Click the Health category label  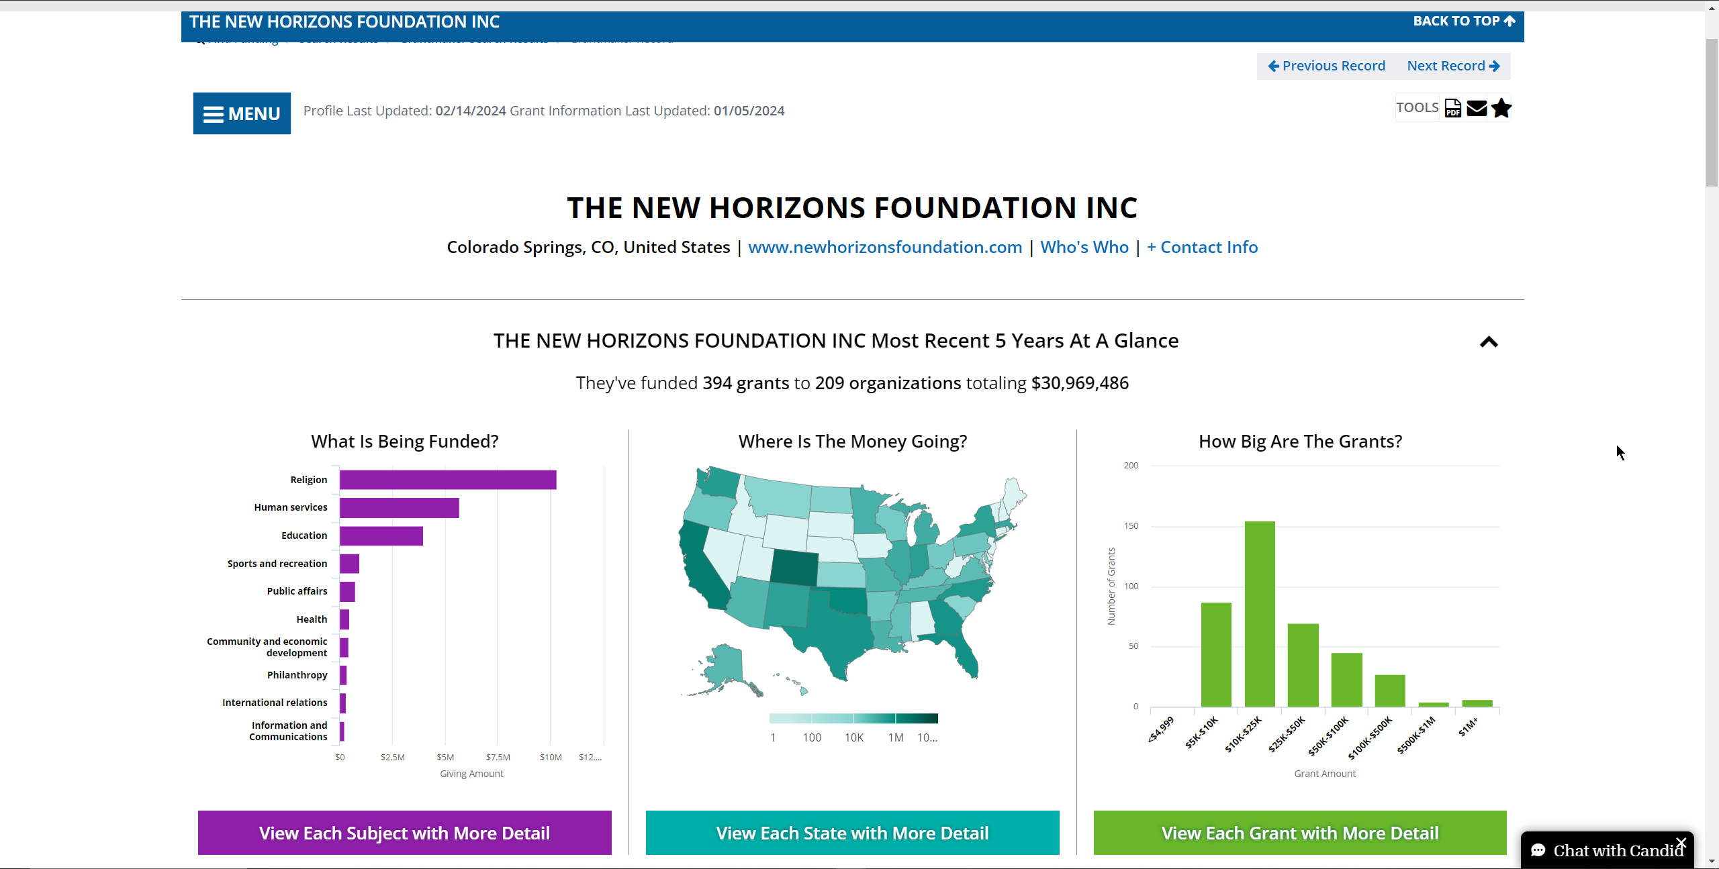click(312, 619)
